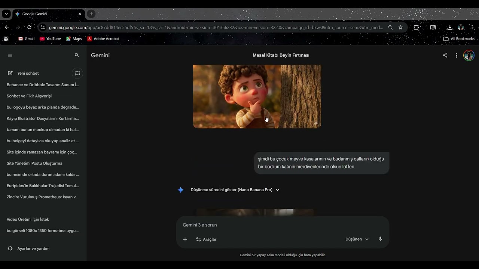
Task: Focus the 'Gemini 3'e sorun' input field
Action: click(x=283, y=225)
